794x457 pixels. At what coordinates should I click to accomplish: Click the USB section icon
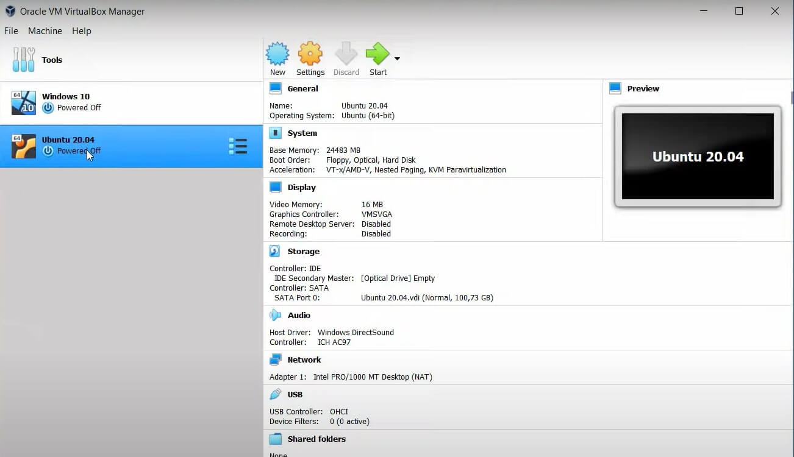click(276, 394)
